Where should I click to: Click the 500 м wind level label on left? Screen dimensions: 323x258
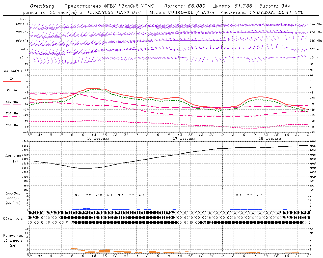pos(24,49)
